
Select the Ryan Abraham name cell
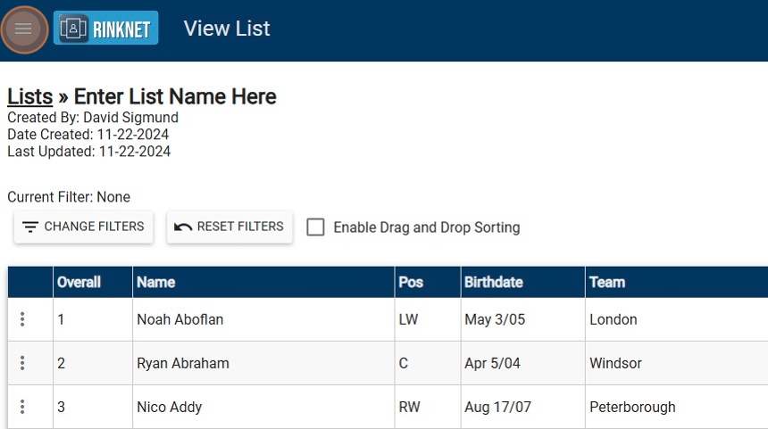(x=183, y=363)
